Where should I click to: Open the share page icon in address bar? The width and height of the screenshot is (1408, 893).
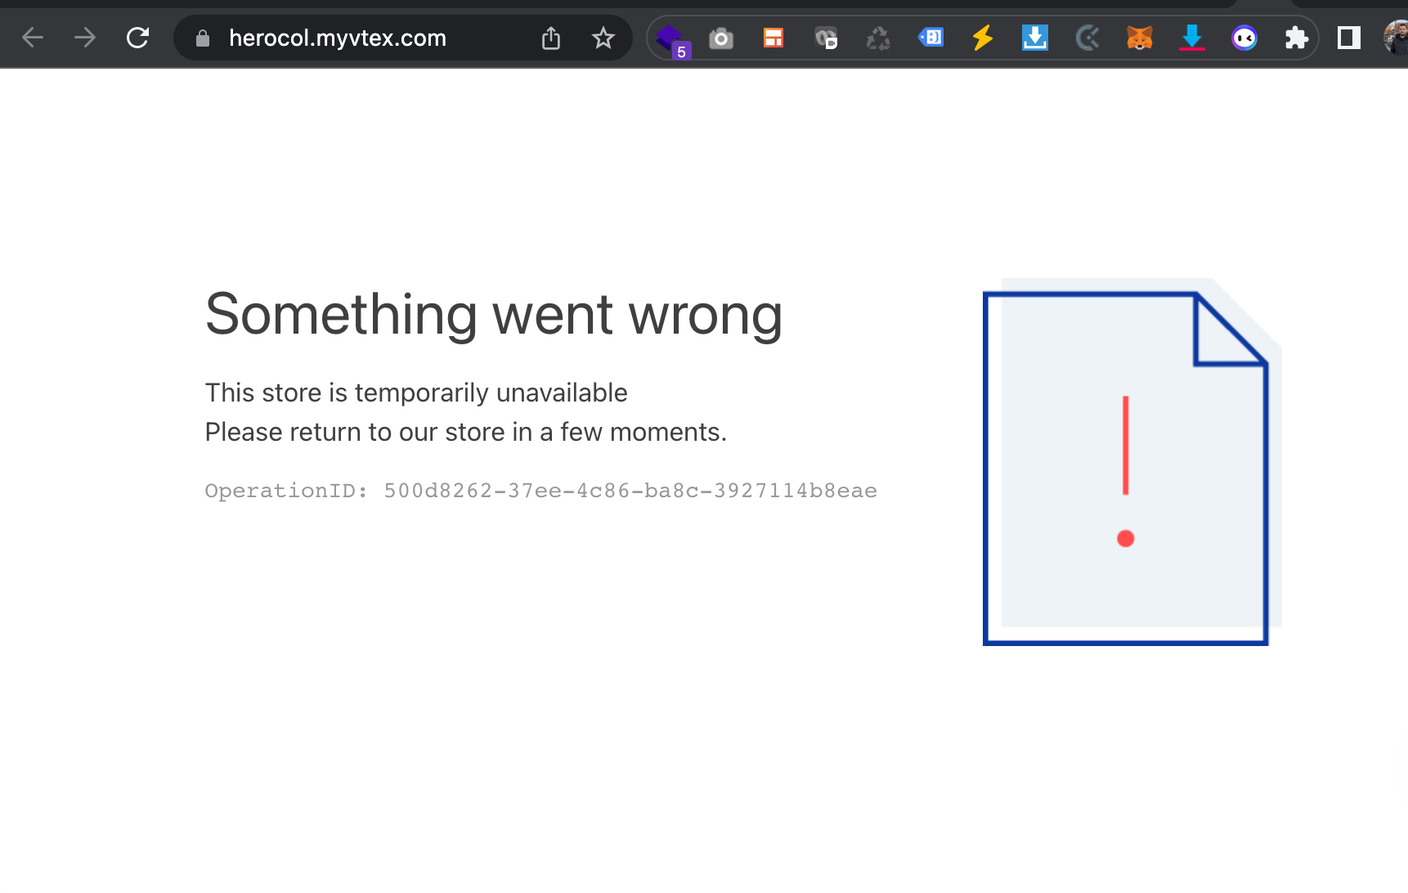coord(551,38)
